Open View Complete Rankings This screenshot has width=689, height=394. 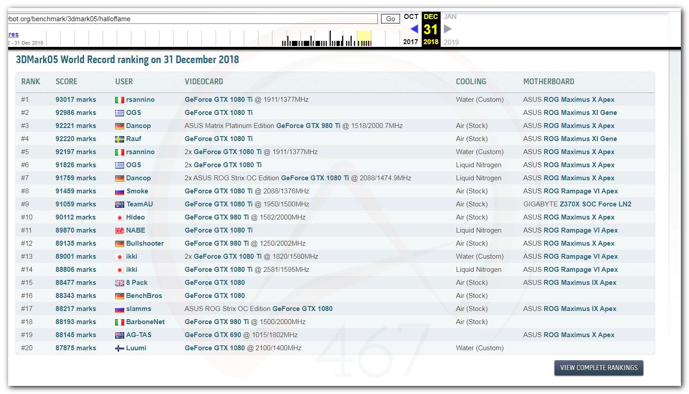598,368
